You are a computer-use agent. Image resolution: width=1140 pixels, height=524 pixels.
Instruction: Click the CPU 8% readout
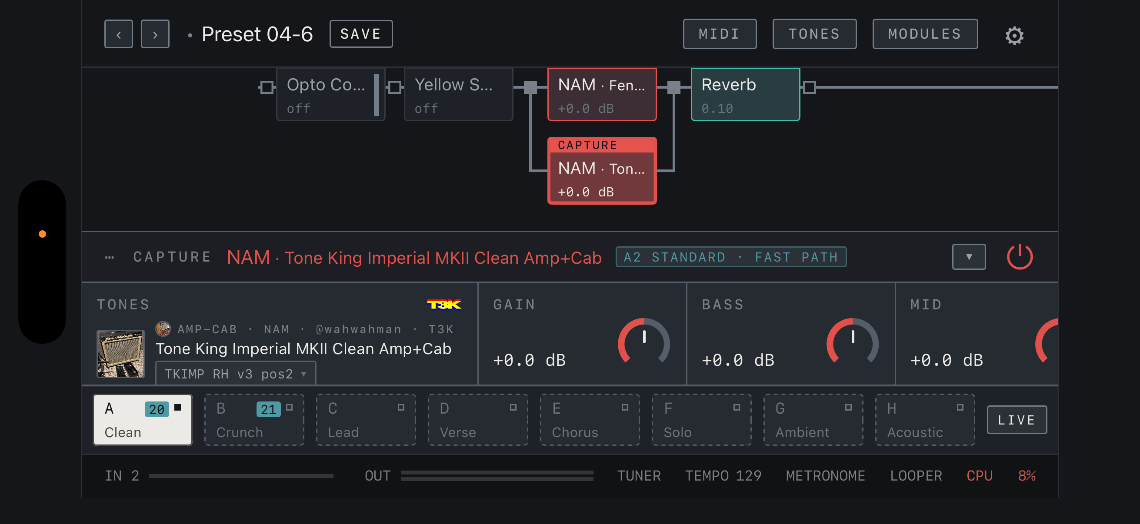coord(1000,475)
